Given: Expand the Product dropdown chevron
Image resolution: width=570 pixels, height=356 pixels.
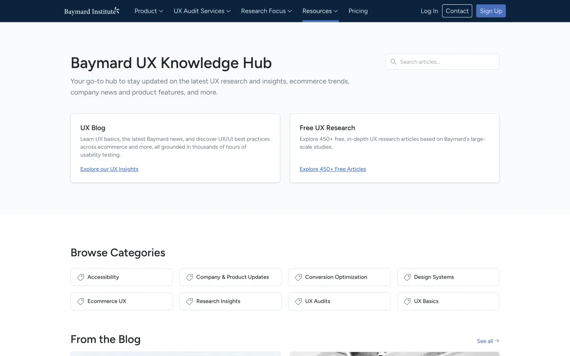Looking at the screenshot, I should [161, 11].
